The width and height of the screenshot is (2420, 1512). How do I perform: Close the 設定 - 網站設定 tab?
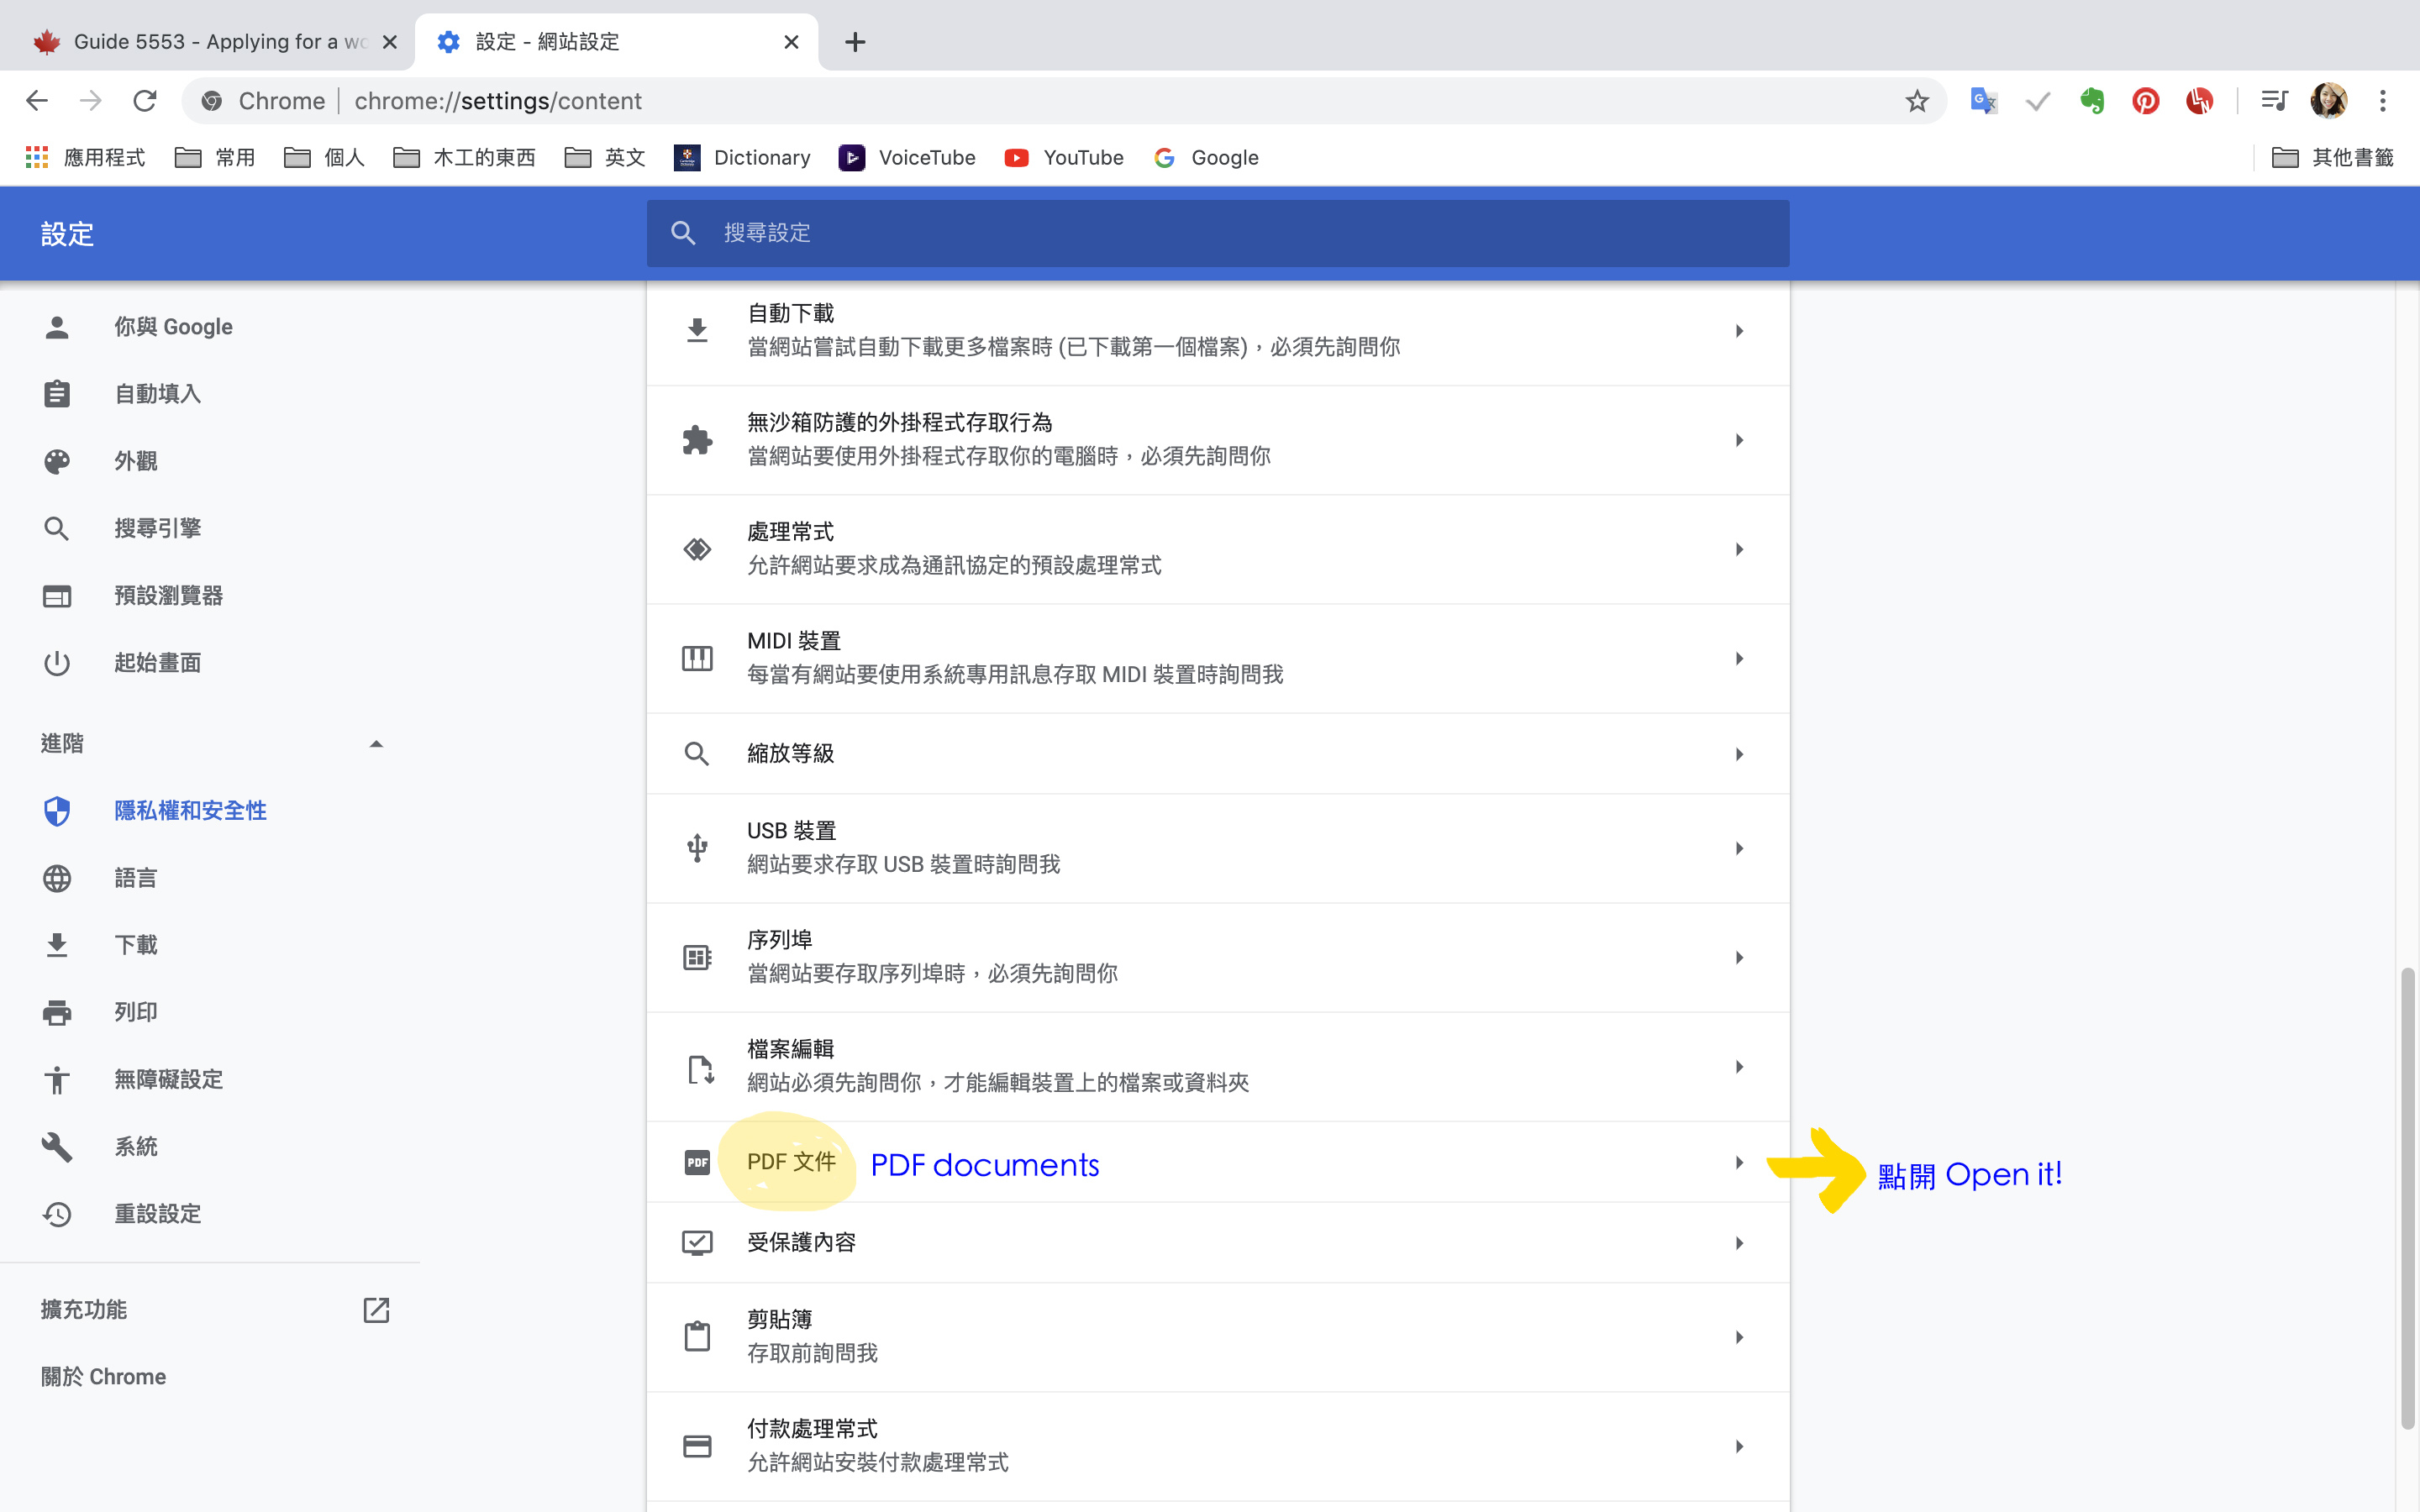[x=791, y=42]
